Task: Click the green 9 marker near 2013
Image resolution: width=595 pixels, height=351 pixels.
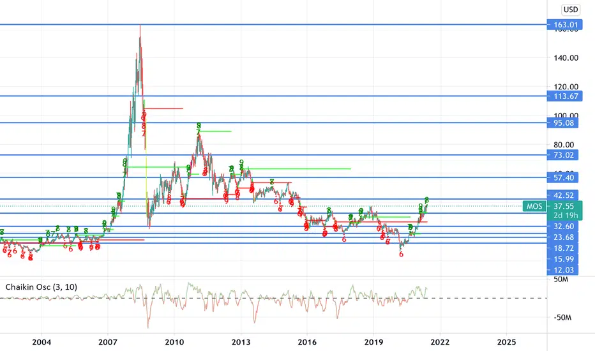Action: coord(241,162)
